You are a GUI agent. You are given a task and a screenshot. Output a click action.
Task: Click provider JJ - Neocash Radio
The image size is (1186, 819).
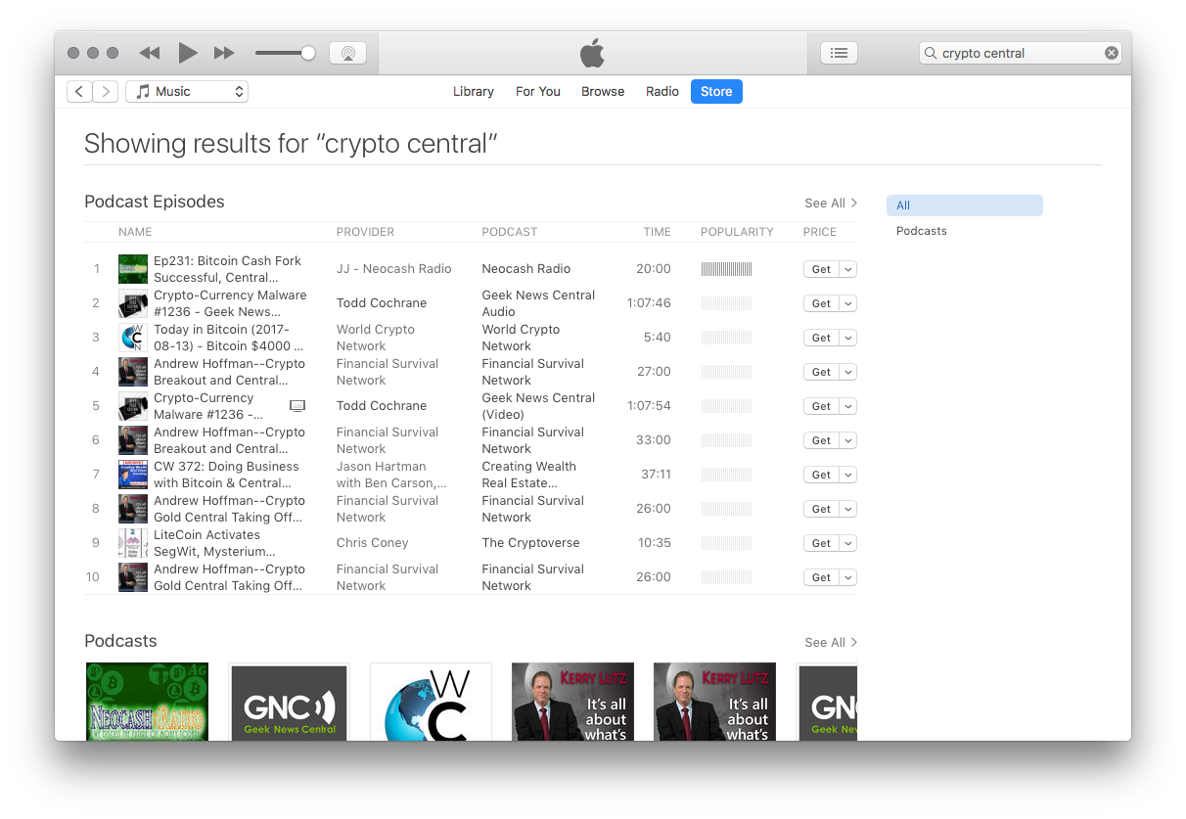coord(394,269)
